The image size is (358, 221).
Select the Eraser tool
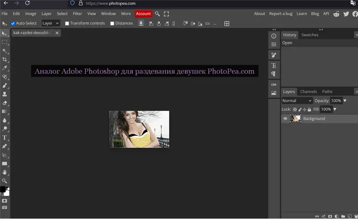4,103
